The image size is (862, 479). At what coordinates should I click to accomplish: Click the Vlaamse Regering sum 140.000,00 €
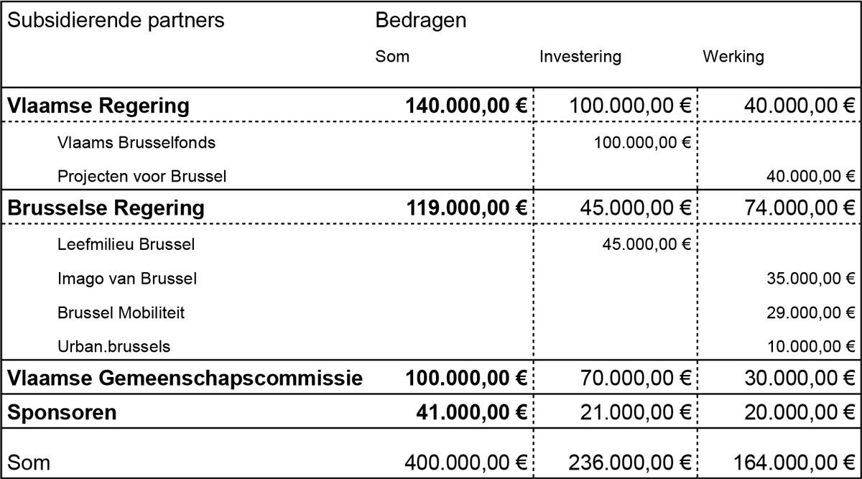point(466,106)
